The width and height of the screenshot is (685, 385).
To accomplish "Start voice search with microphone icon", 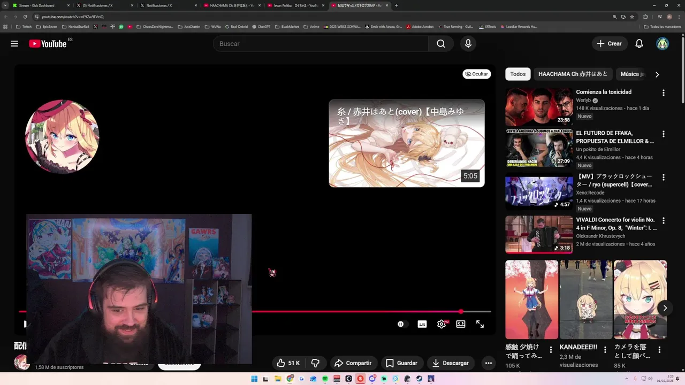I will click(x=468, y=44).
